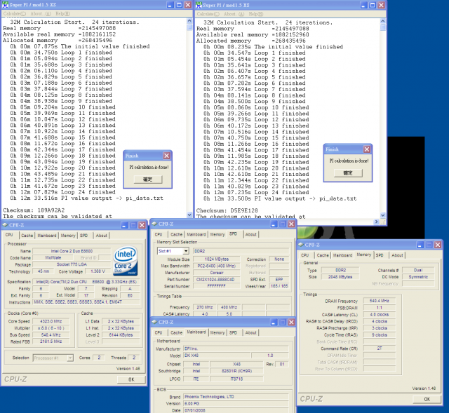The width and height of the screenshot is (449, 413).
Task: Switch to CPU tab in the Memory window
Action: (x=305, y=255)
